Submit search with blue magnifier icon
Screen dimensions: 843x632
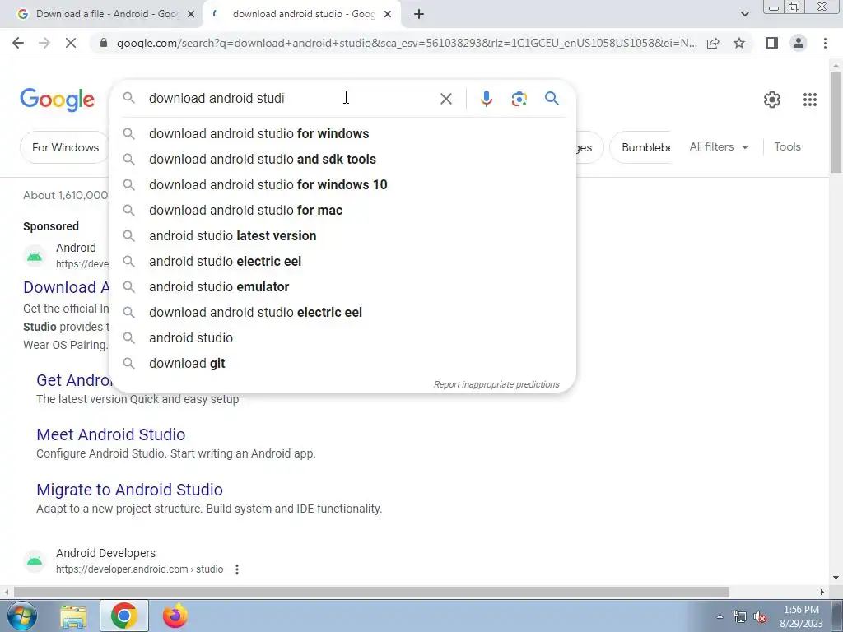click(x=552, y=99)
